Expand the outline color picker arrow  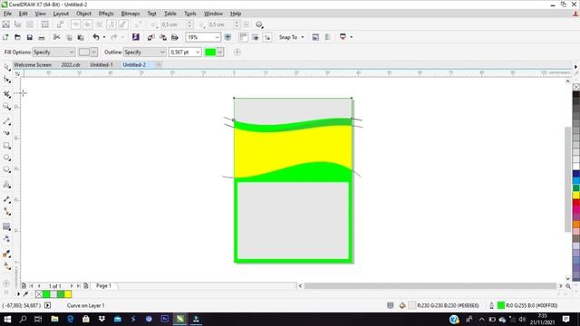220,53
